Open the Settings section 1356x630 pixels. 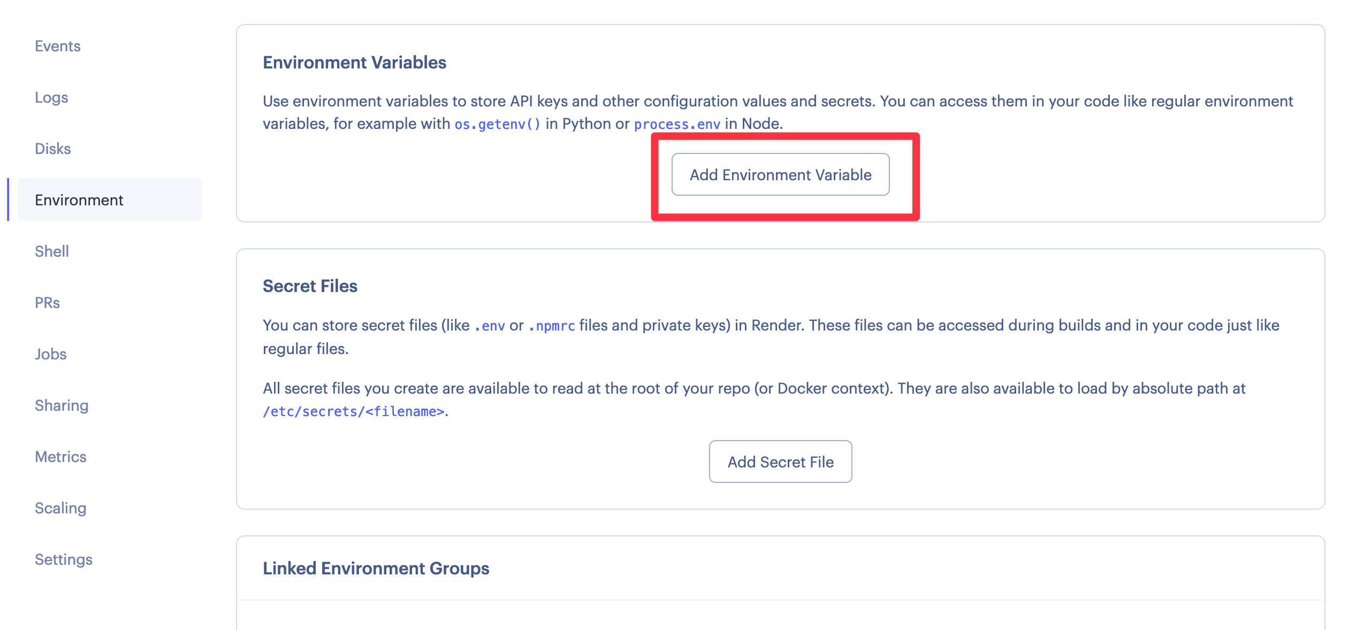(x=63, y=559)
